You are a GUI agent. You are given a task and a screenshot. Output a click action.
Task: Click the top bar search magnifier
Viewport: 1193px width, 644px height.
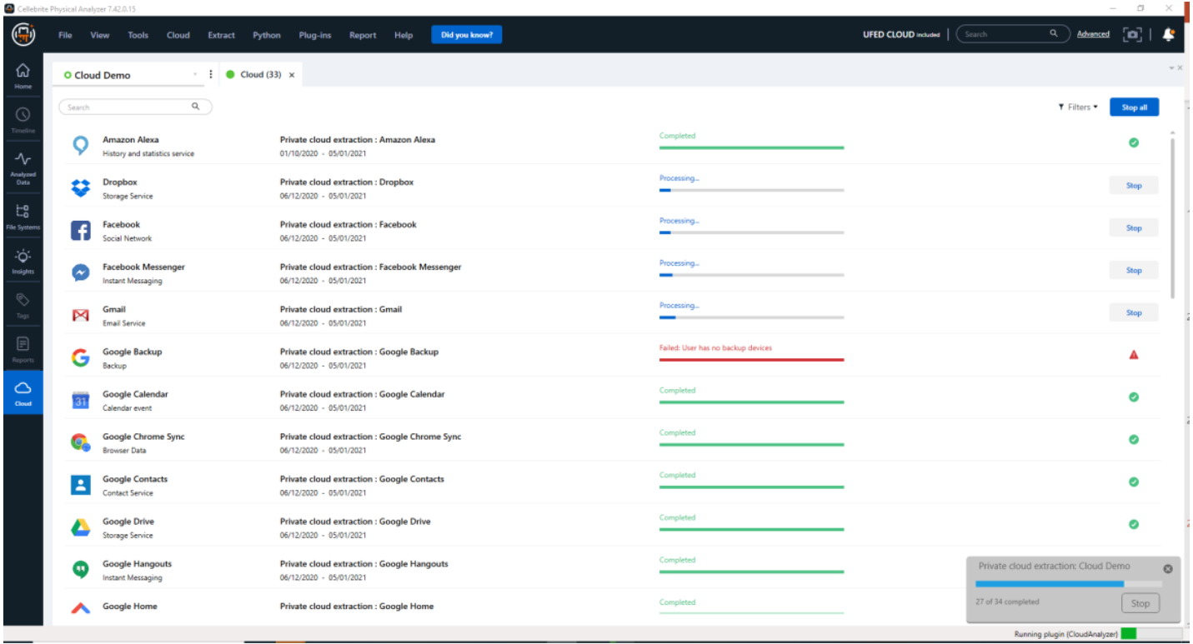pos(1054,34)
